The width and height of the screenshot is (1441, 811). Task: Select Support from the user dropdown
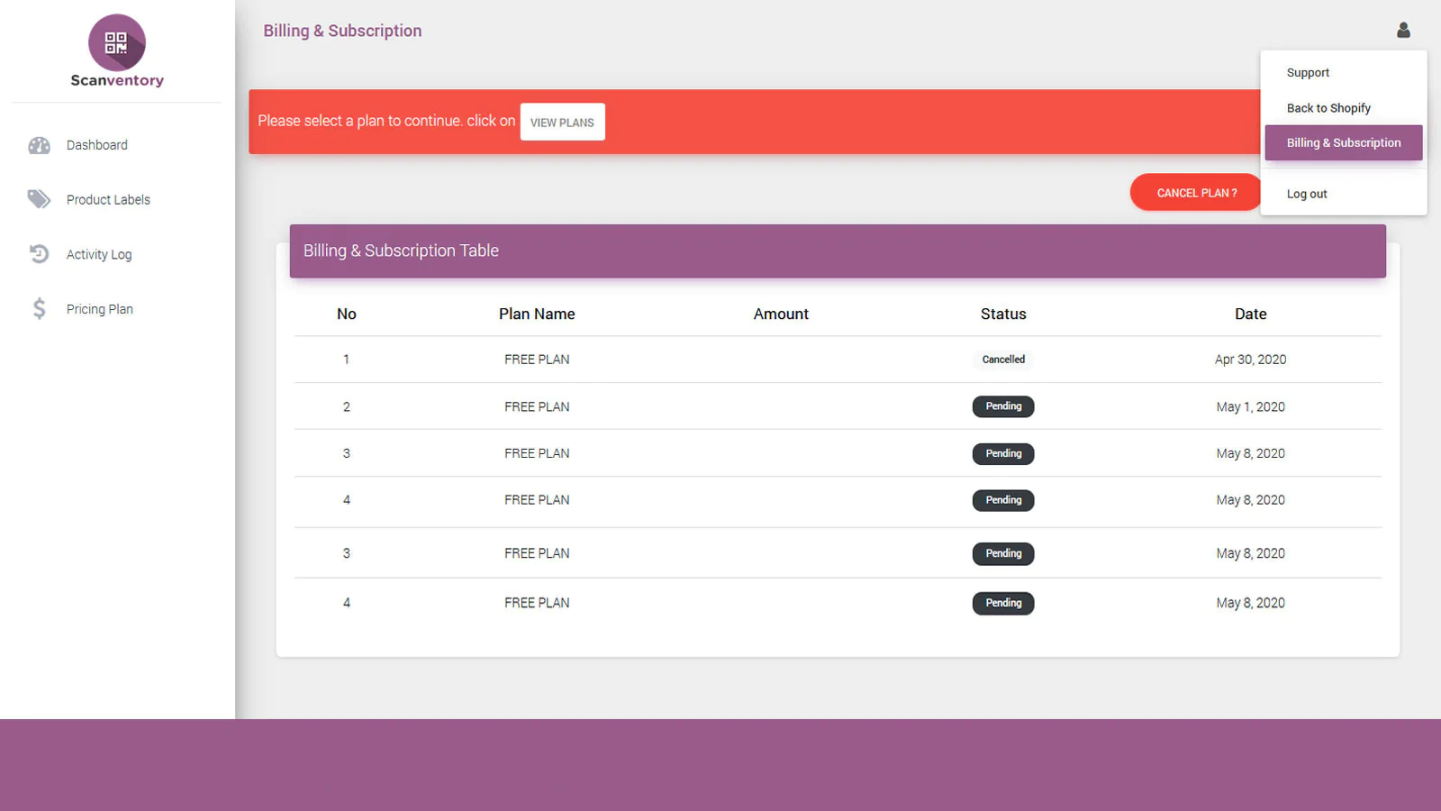pos(1308,73)
